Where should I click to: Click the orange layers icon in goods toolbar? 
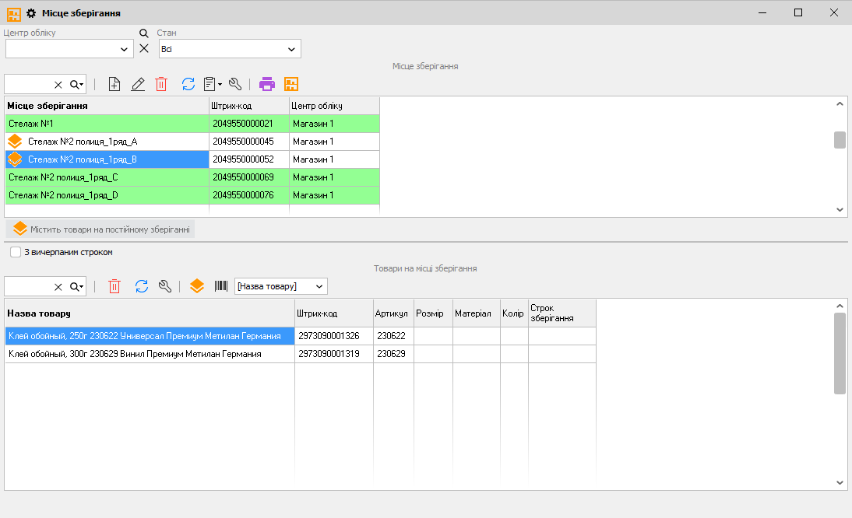(197, 287)
